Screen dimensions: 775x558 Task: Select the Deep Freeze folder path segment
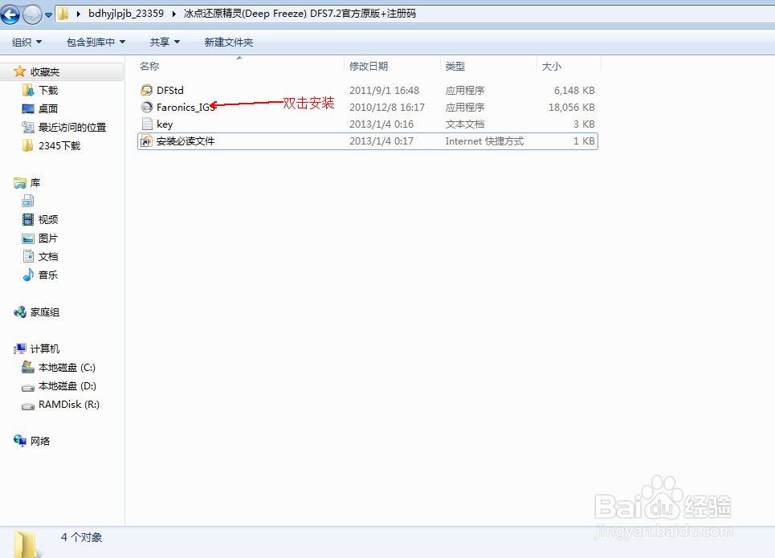pos(300,14)
